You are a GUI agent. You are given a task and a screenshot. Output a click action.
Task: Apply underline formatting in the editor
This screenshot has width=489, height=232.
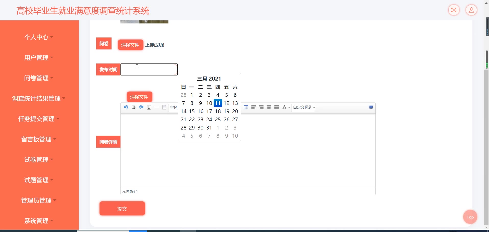149,107
